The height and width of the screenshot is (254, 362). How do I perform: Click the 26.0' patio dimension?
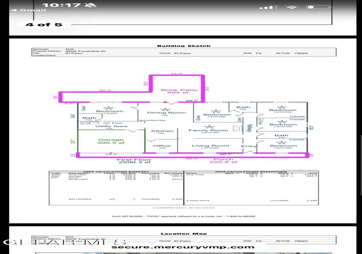[105, 90]
